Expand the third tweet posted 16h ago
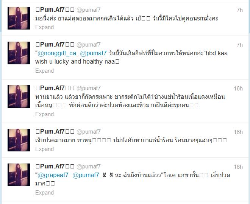Screen dimensions: 250x204 point(44,114)
